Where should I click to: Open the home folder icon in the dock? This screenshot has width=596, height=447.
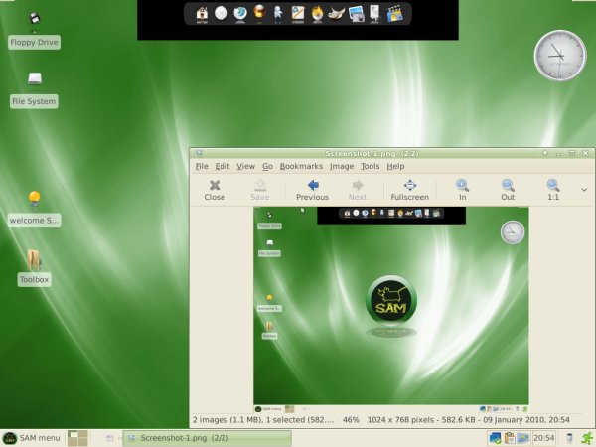(x=202, y=14)
